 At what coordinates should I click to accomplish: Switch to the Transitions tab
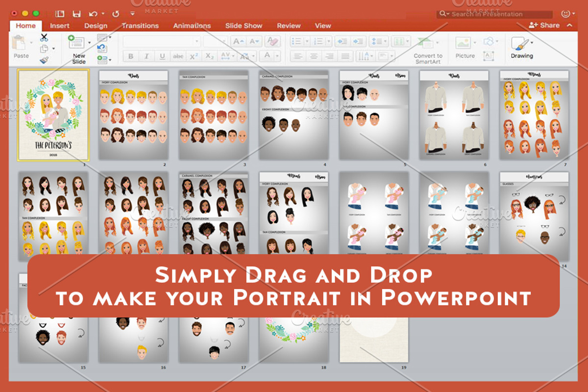140,26
